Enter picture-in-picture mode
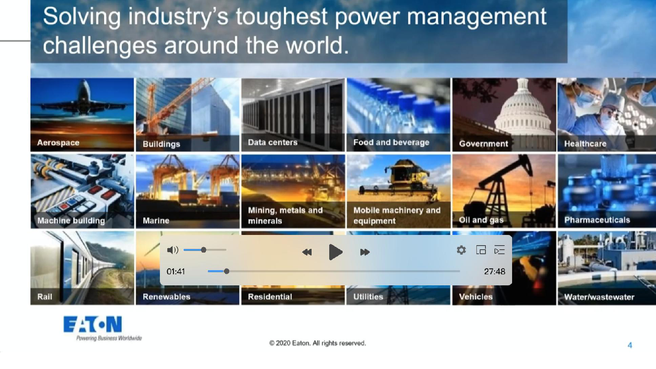This screenshot has height=369, width=656. click(x=481, y=250)
